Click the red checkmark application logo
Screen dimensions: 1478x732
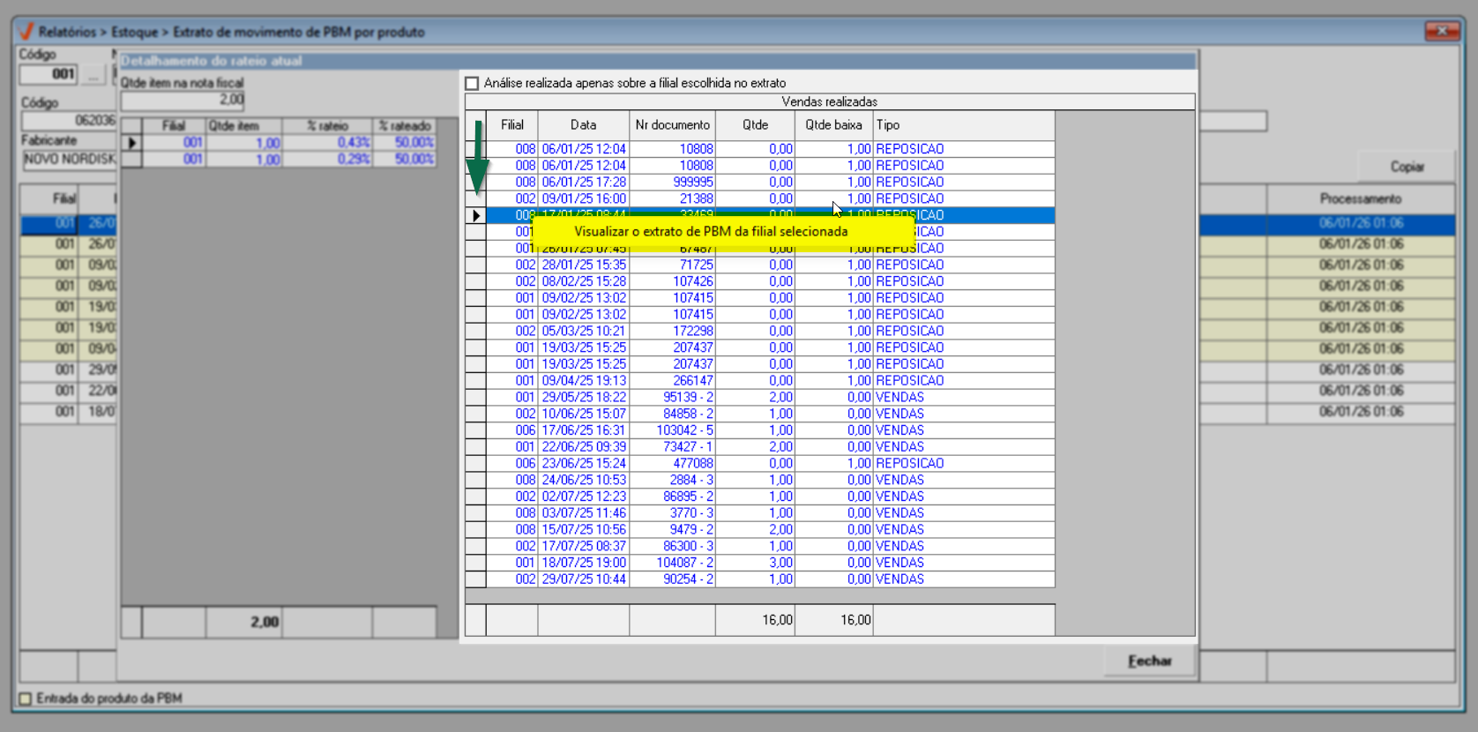[x=26, y=32]
